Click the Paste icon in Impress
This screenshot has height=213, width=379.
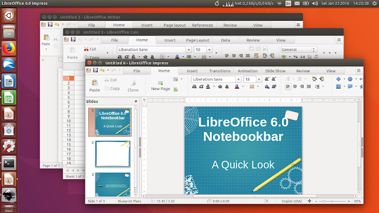coord(95,83)
